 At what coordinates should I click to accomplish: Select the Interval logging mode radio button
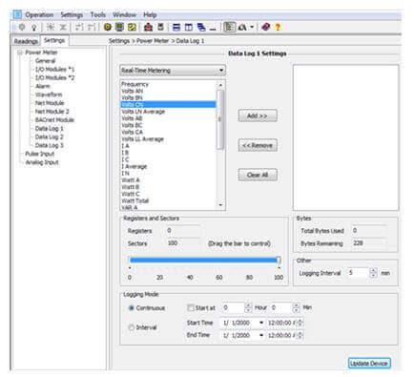coord(131,327)
